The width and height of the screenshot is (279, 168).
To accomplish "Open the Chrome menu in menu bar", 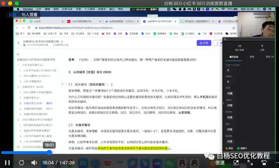I will (x=28, y=9).
